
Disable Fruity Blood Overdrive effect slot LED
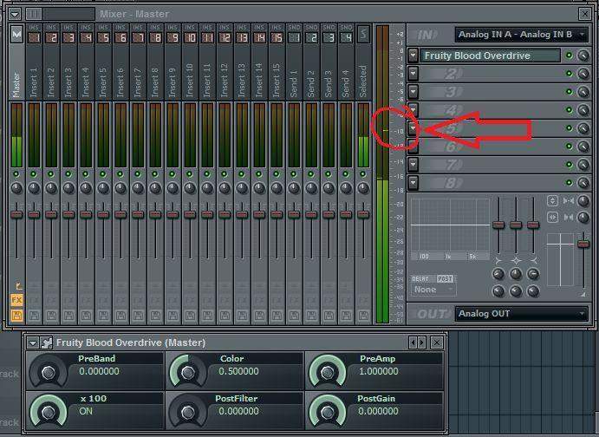coord(569,55)
